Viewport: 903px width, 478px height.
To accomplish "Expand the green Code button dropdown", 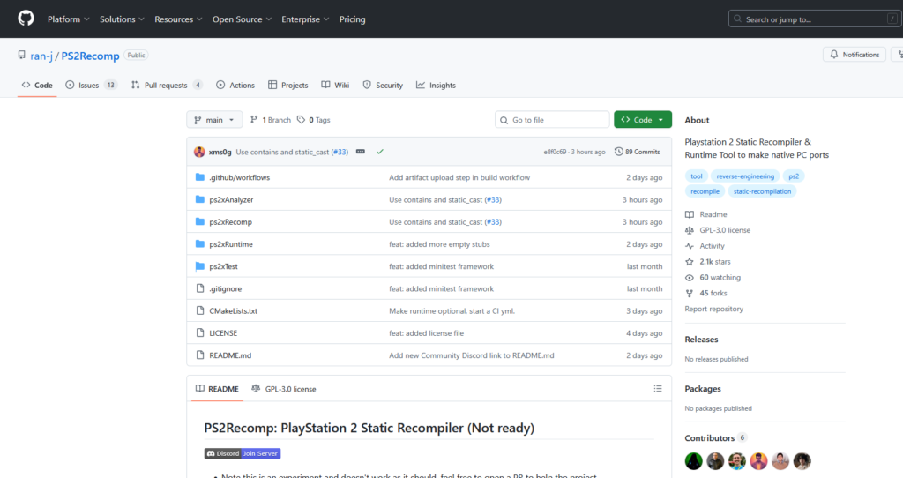I will click(x=643, y=120).
